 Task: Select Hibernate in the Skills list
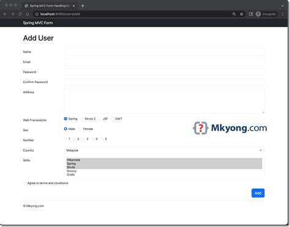tap(164, 160)
